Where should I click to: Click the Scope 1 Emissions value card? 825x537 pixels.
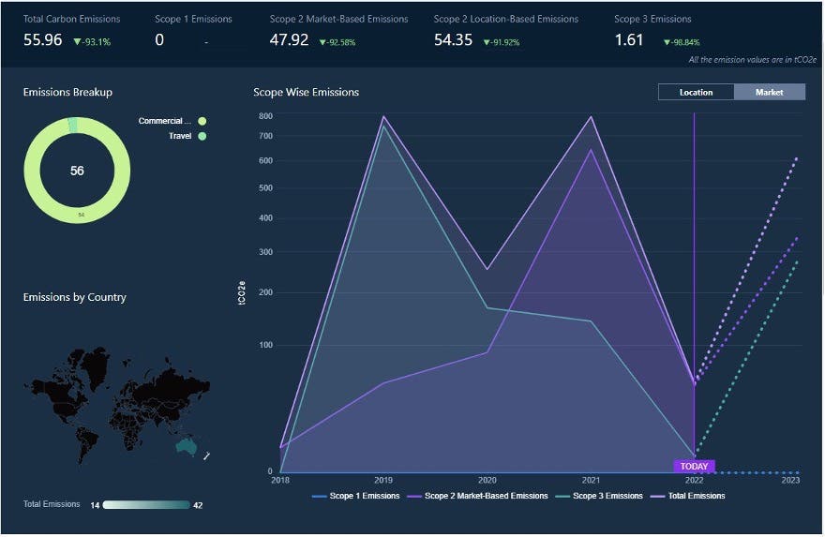coord(192,32)
